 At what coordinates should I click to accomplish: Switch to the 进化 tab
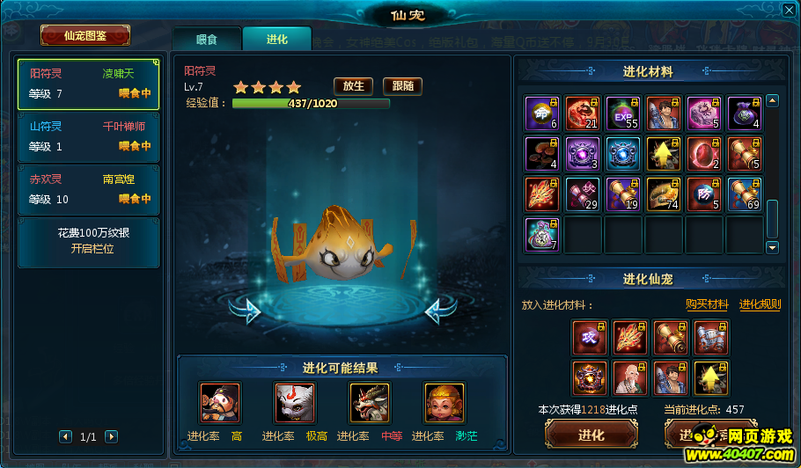tap(277, 40)
